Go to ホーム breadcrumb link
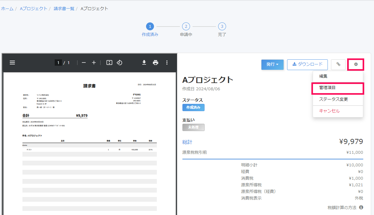Image resolution: width=374 pixels, height=215 pixels. coord(7,9)
